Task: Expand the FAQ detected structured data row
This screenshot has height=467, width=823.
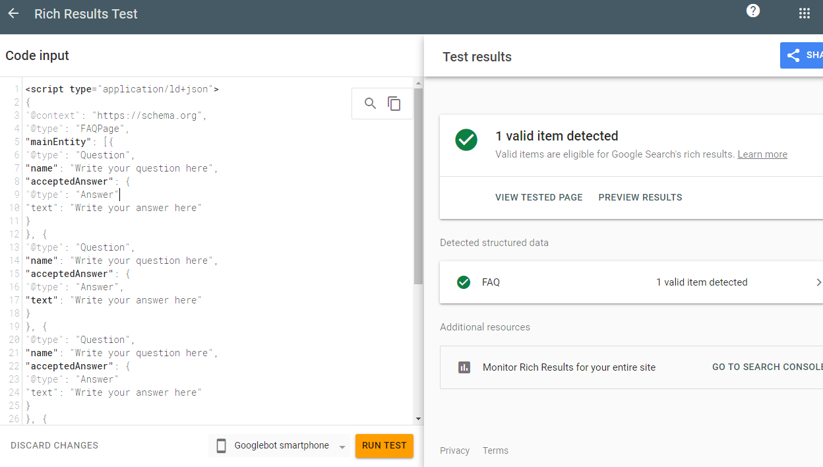Action: 818,282
